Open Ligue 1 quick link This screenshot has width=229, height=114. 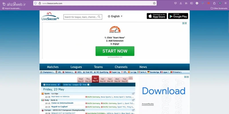165,72
